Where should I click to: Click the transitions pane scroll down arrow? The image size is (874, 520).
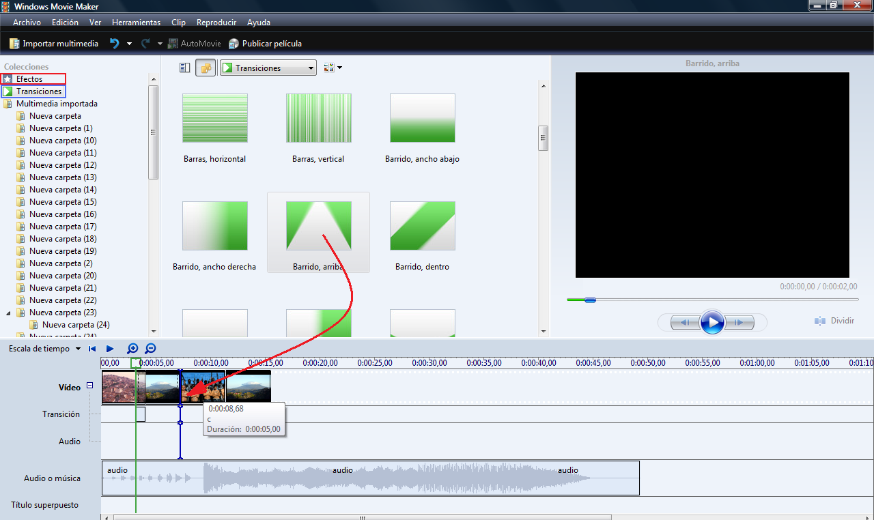click(544, 332)
